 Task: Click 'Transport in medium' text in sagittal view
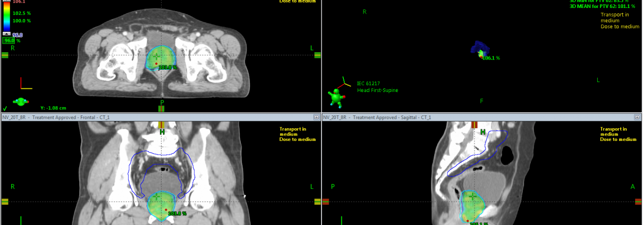[x=614, y=131]
